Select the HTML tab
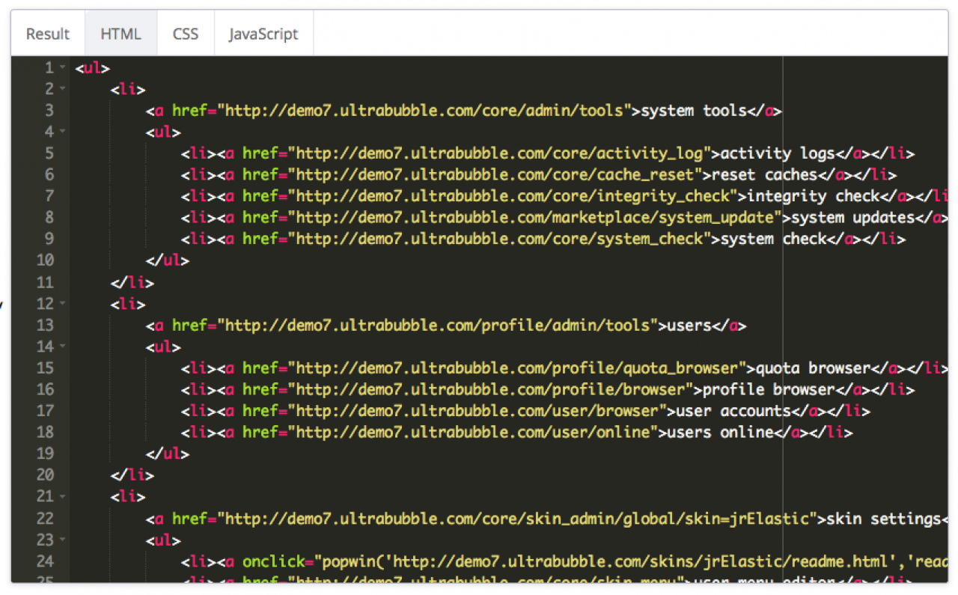The image size is (958, 595). point(120,34)
